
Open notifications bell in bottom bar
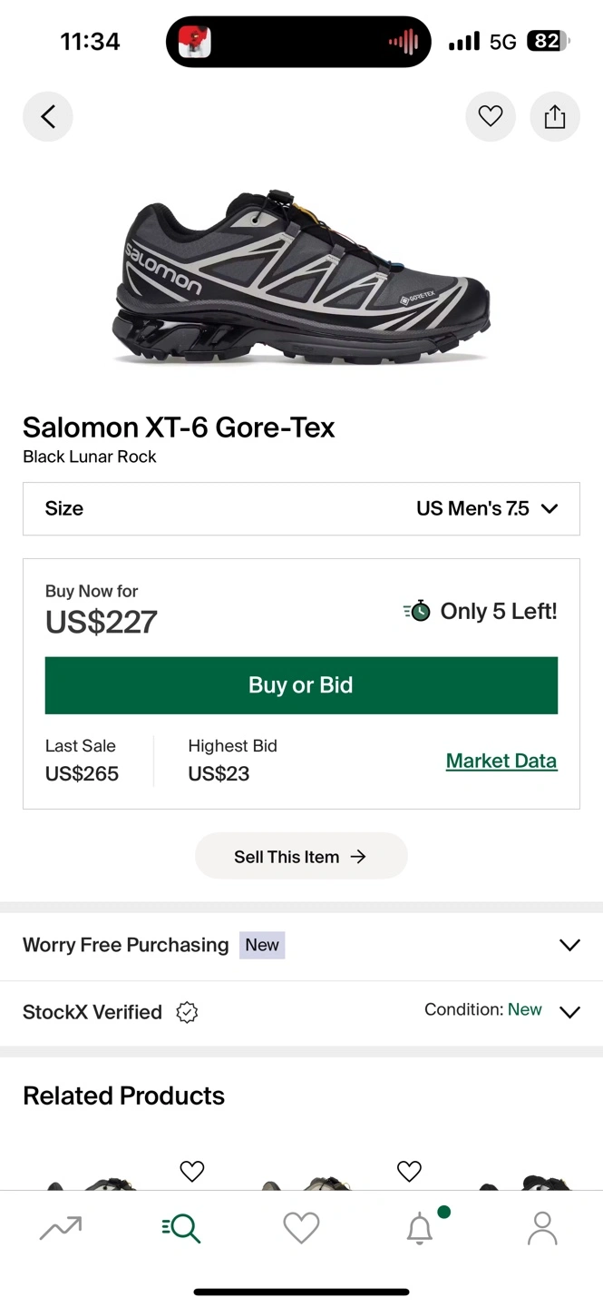pyautogui.click(x=420, y=1228)
